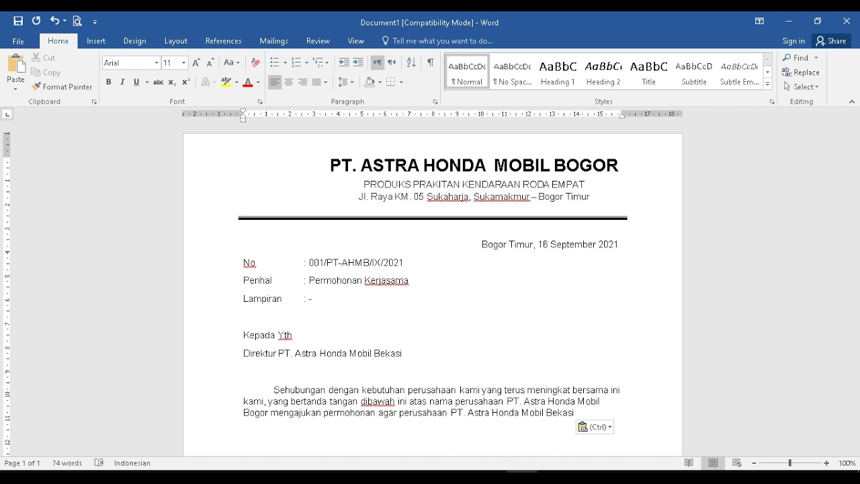Open the Clipboard dialog launcher
This screenshot has width=860, height=484.
[94, 102]
